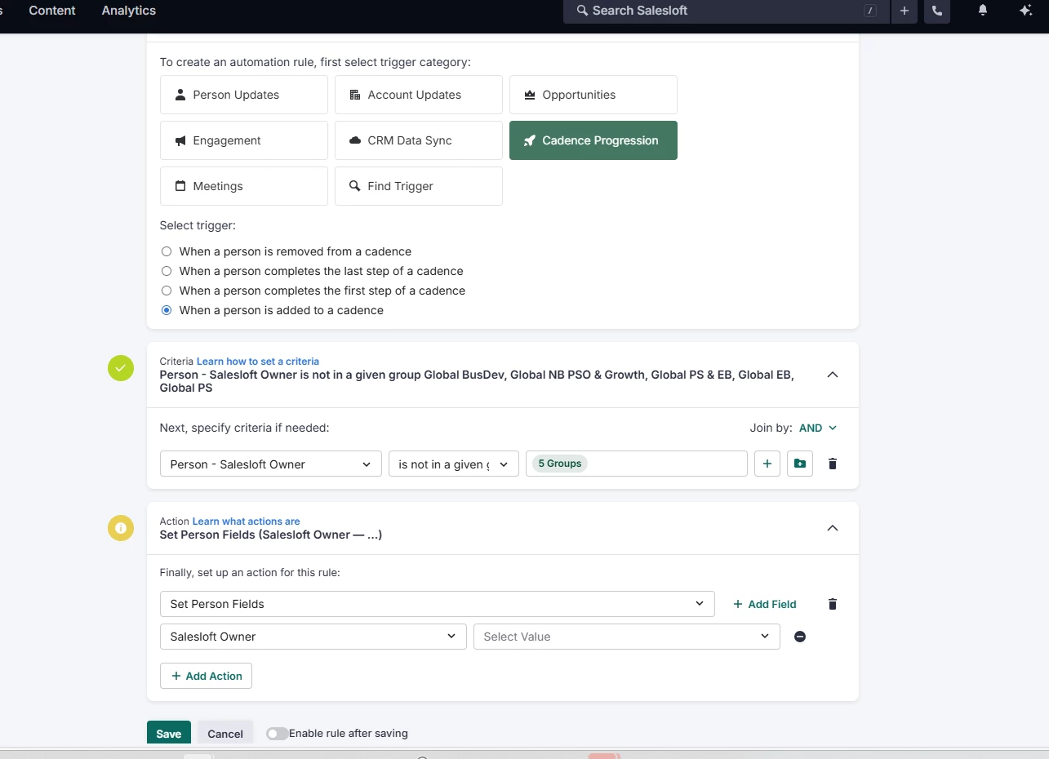This screenshot has width=1049, height=759.
Task: Open the Select Value dropdown
Action: point(627,637)
